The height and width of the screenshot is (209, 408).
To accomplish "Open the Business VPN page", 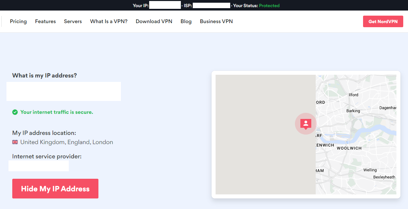I will 216,21.
